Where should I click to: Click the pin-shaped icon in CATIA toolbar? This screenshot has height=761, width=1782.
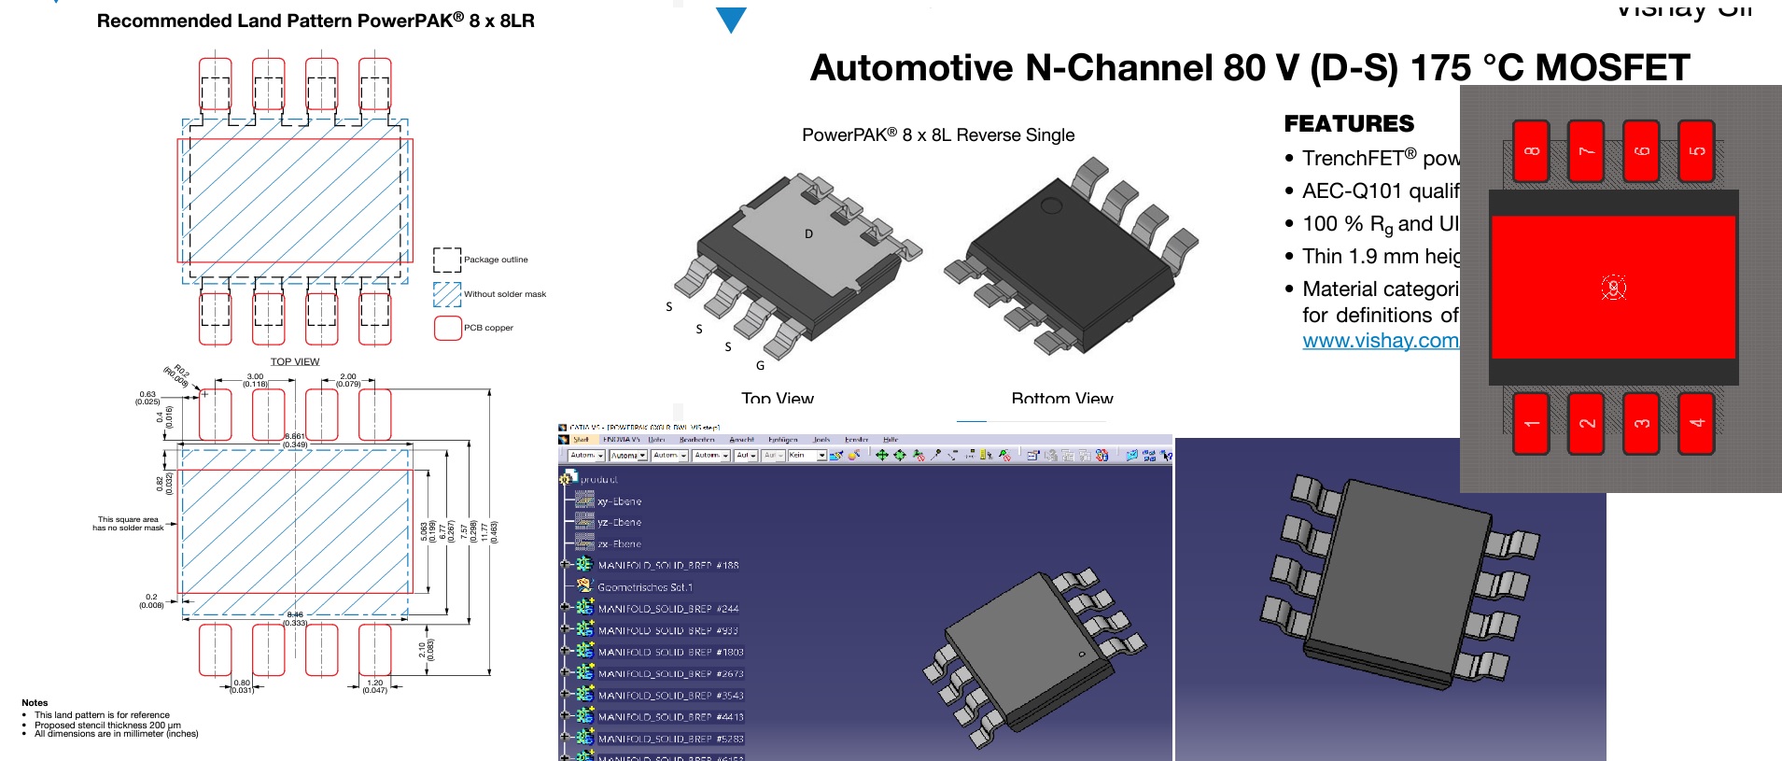tap(935, 455)
